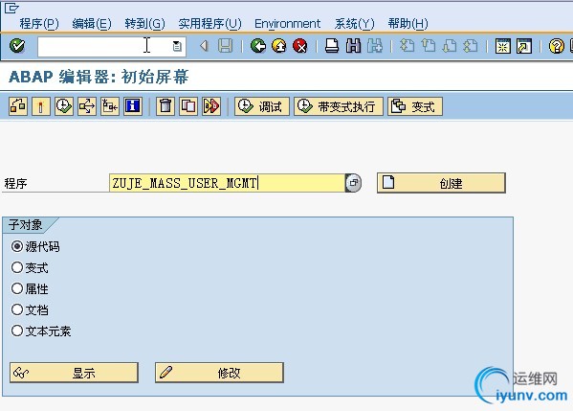Click the green Back arrow icon

(258, 46)
